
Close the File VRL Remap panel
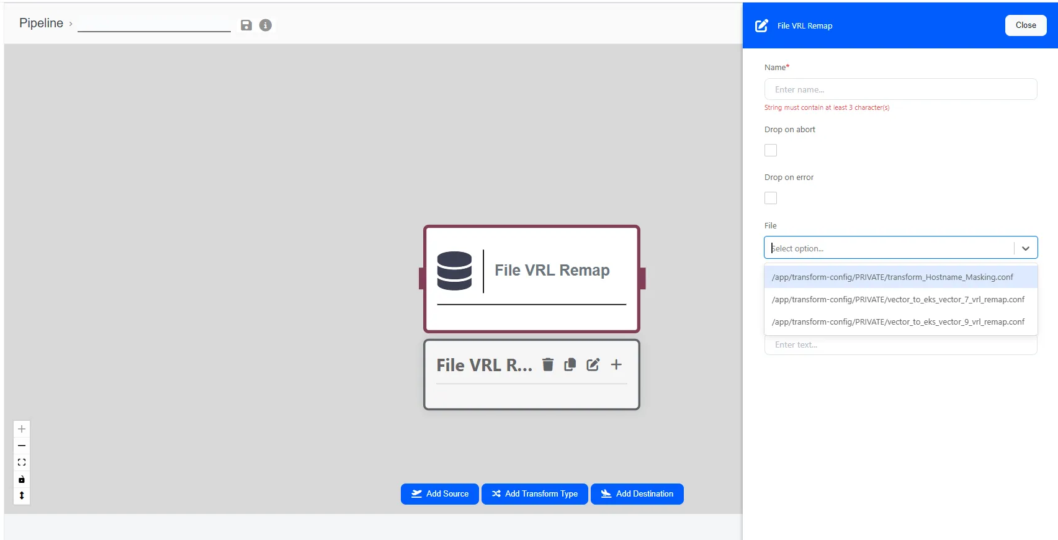pos(1026,25)
